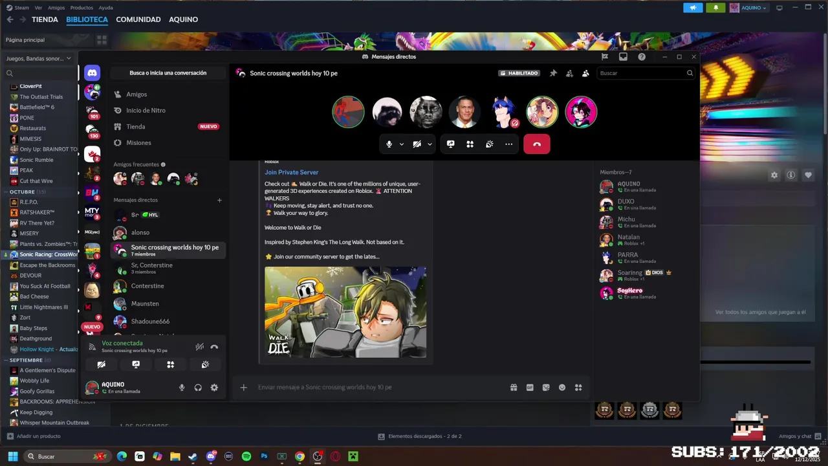Image resolution: width=828 pixels, height=466 pixels.
Task: Disconnect via voice panel phone icon
Action: tap(214, 347)
